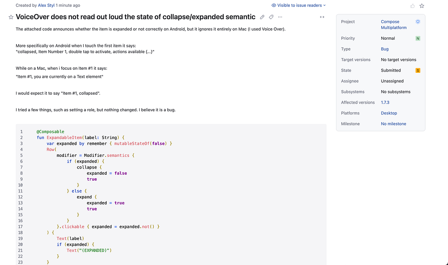Click the tag icon to add tag
The height and width of the screenshot is (265, 448).
271,17
